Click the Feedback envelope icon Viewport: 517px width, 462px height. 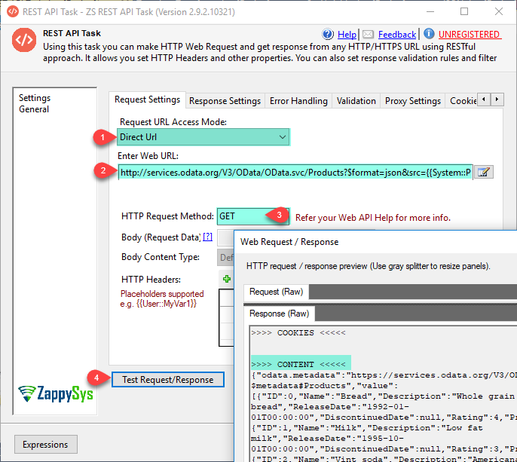[x=368, y=35]
